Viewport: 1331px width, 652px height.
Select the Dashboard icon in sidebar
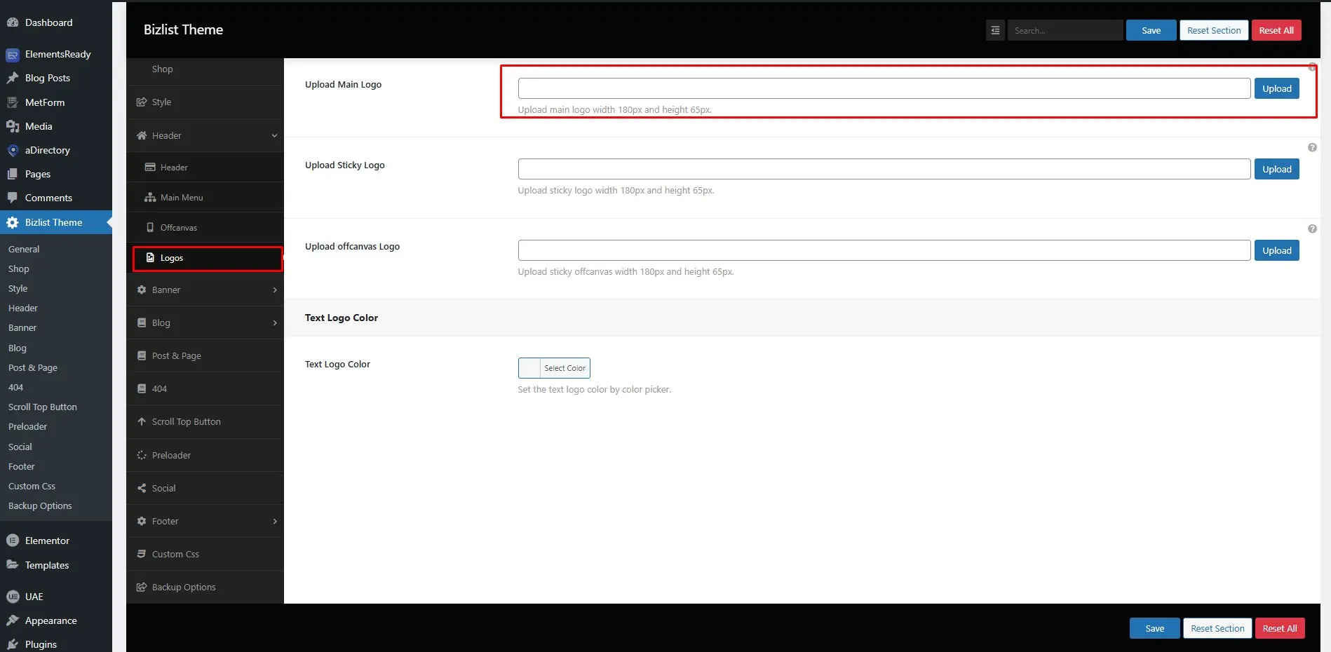[13, 22]
